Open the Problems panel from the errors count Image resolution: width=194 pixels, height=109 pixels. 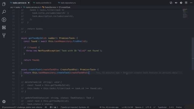[54, 107]
